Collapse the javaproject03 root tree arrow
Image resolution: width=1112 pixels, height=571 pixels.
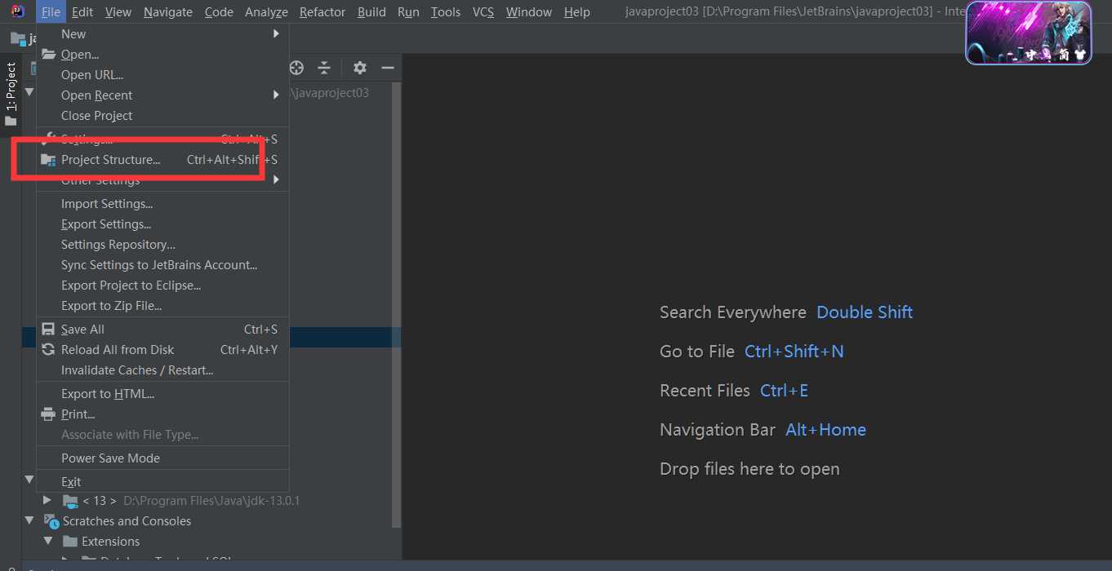pos(29,92)
